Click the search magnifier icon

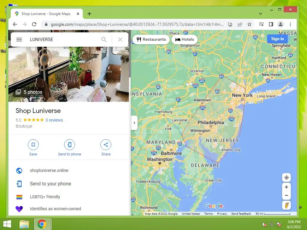pos(104,40)
